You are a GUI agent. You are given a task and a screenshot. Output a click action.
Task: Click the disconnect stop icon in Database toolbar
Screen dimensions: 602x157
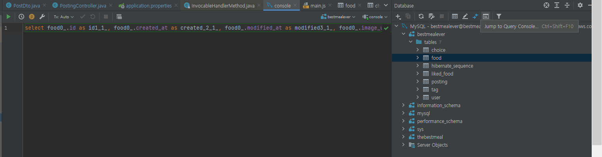pos(441,16)
